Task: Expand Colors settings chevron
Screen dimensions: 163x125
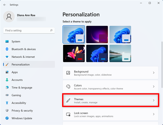Action: click(x=154, y=86)
